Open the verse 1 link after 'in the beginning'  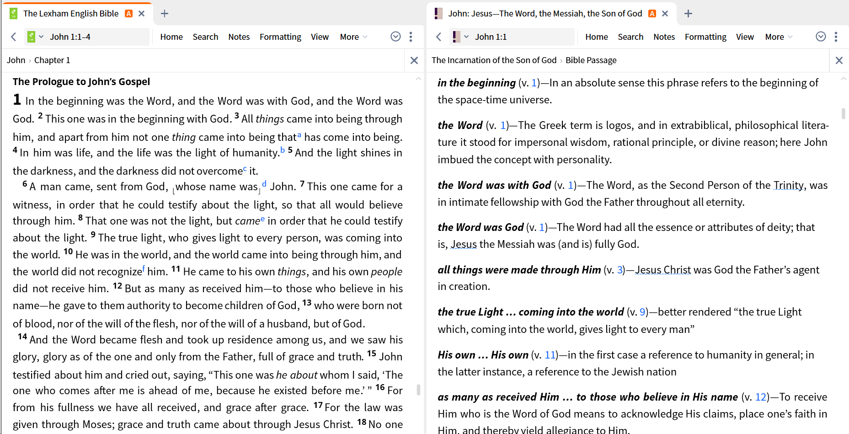tap(534, 83)
